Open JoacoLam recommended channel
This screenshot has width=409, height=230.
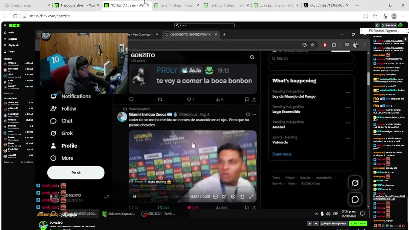18,103
